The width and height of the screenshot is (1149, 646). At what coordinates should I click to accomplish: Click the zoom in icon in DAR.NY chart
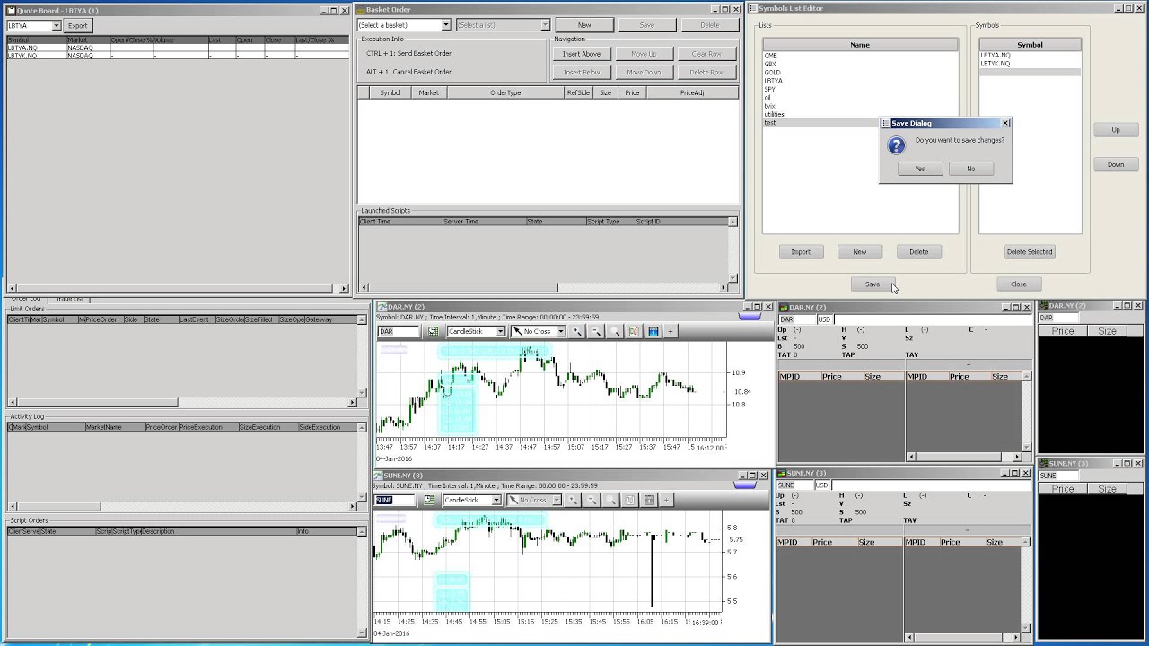pyautogui.click(x=577, y=331)
